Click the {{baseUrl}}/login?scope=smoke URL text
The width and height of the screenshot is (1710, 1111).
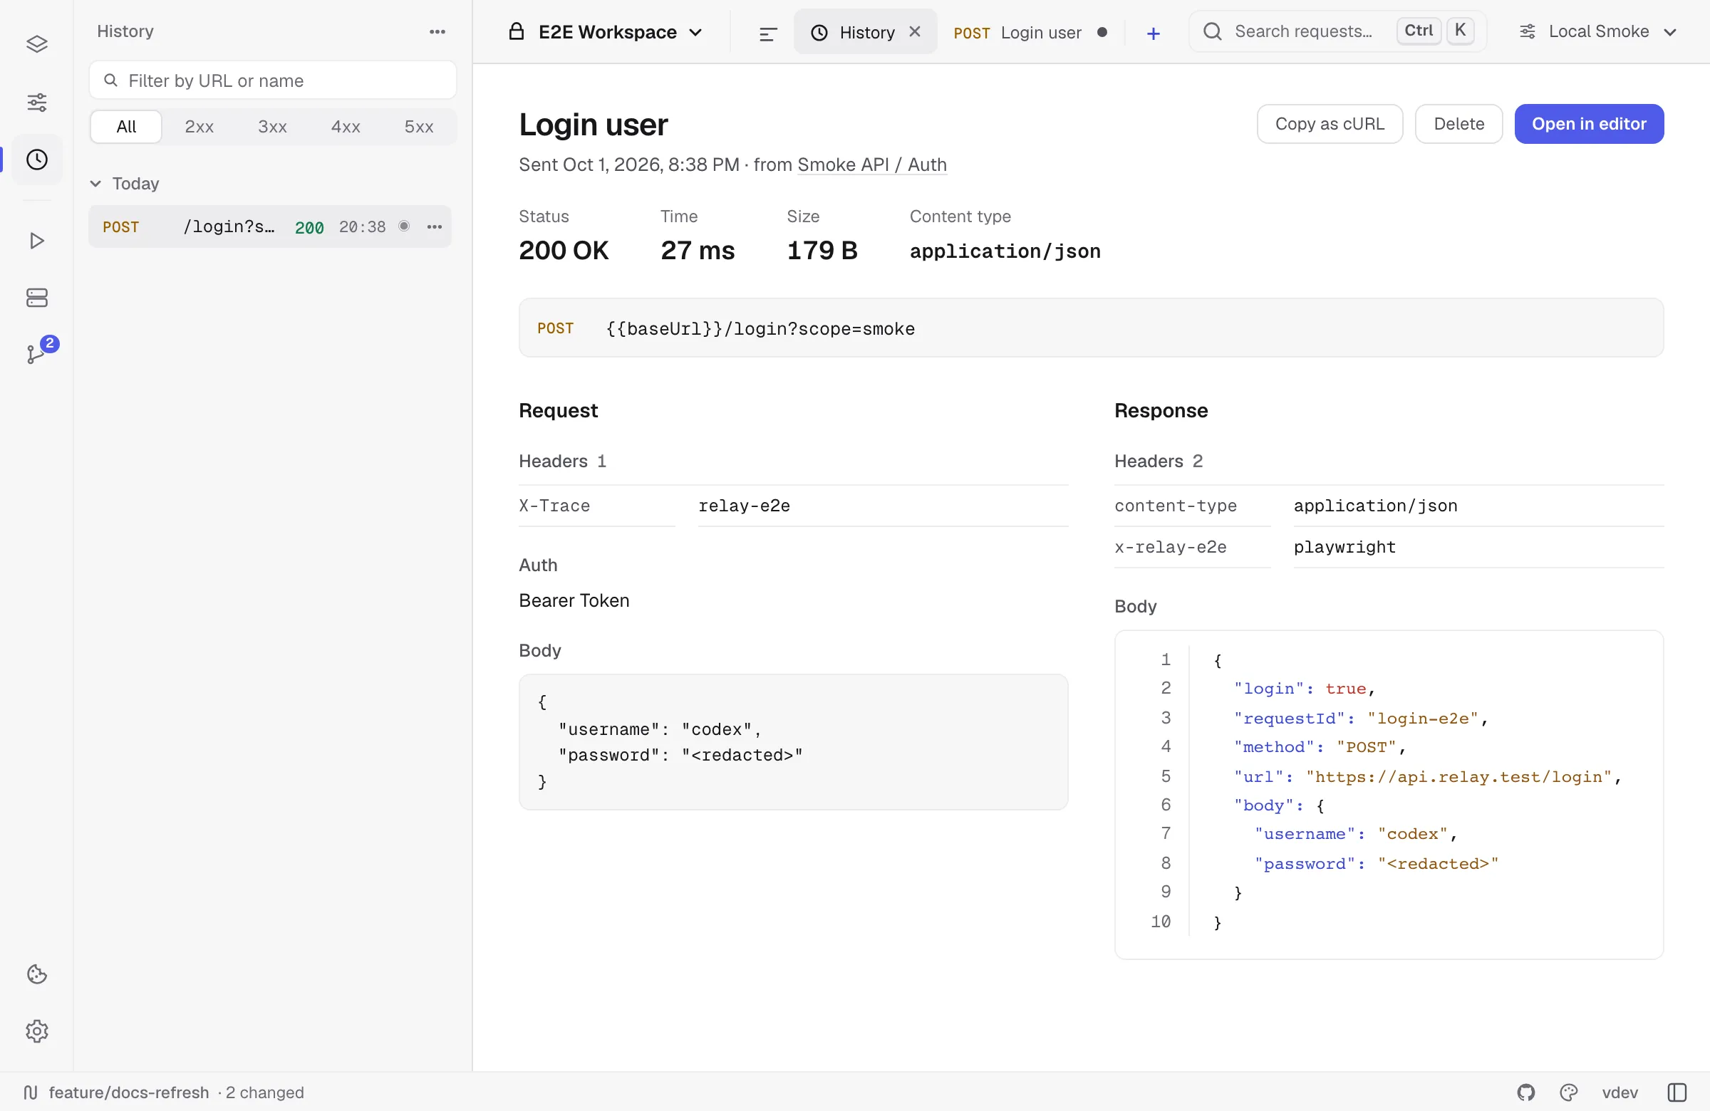tap(760, 329)
